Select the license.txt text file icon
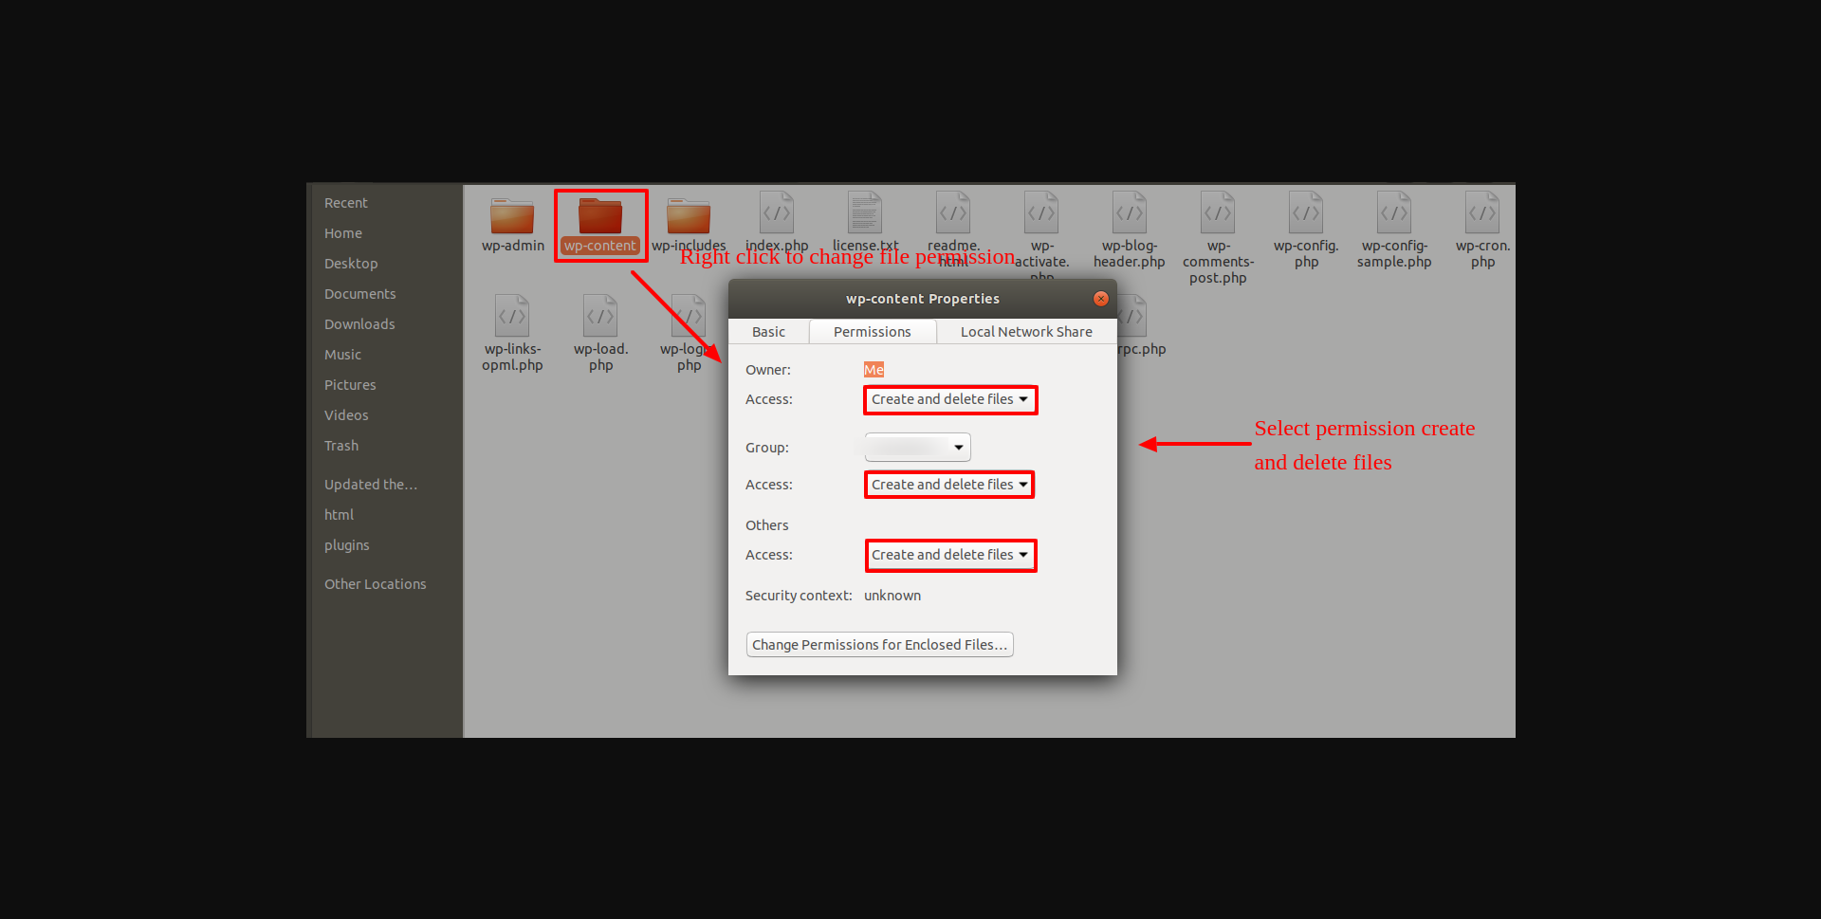The width and height of the screenshot is (1821, 919). pyautogui.click(x=865, y=212)
